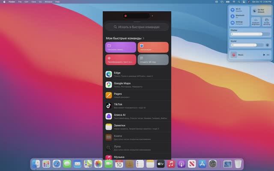The height and width of the screenshot is (171, 274).
Task: Open the sound output options icon
Action: tap(267, 45)
